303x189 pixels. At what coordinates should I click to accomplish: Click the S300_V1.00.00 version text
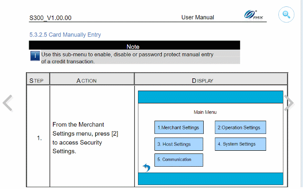(50, 18)
